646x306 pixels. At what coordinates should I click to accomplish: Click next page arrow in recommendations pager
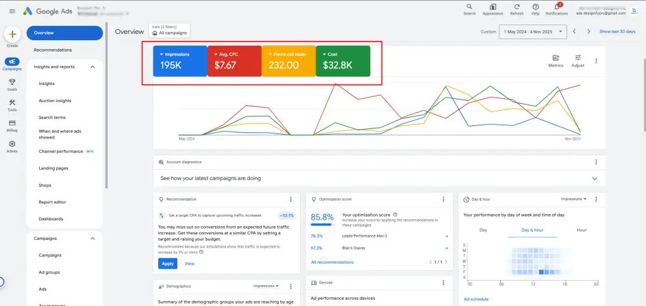pyautogui.click(x=446, y=262)
